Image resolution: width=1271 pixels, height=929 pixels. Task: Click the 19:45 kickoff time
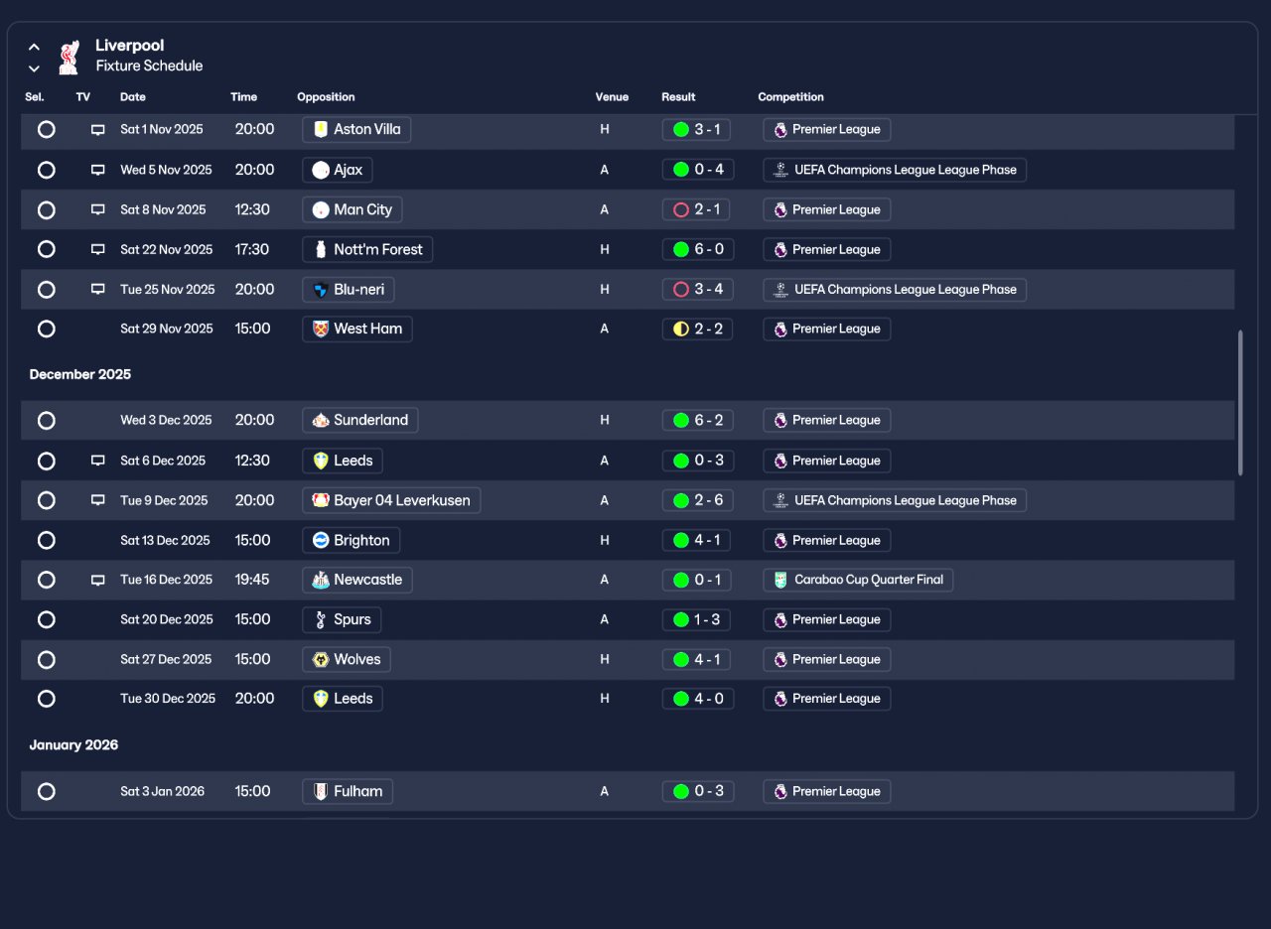(x=252, y=580)
